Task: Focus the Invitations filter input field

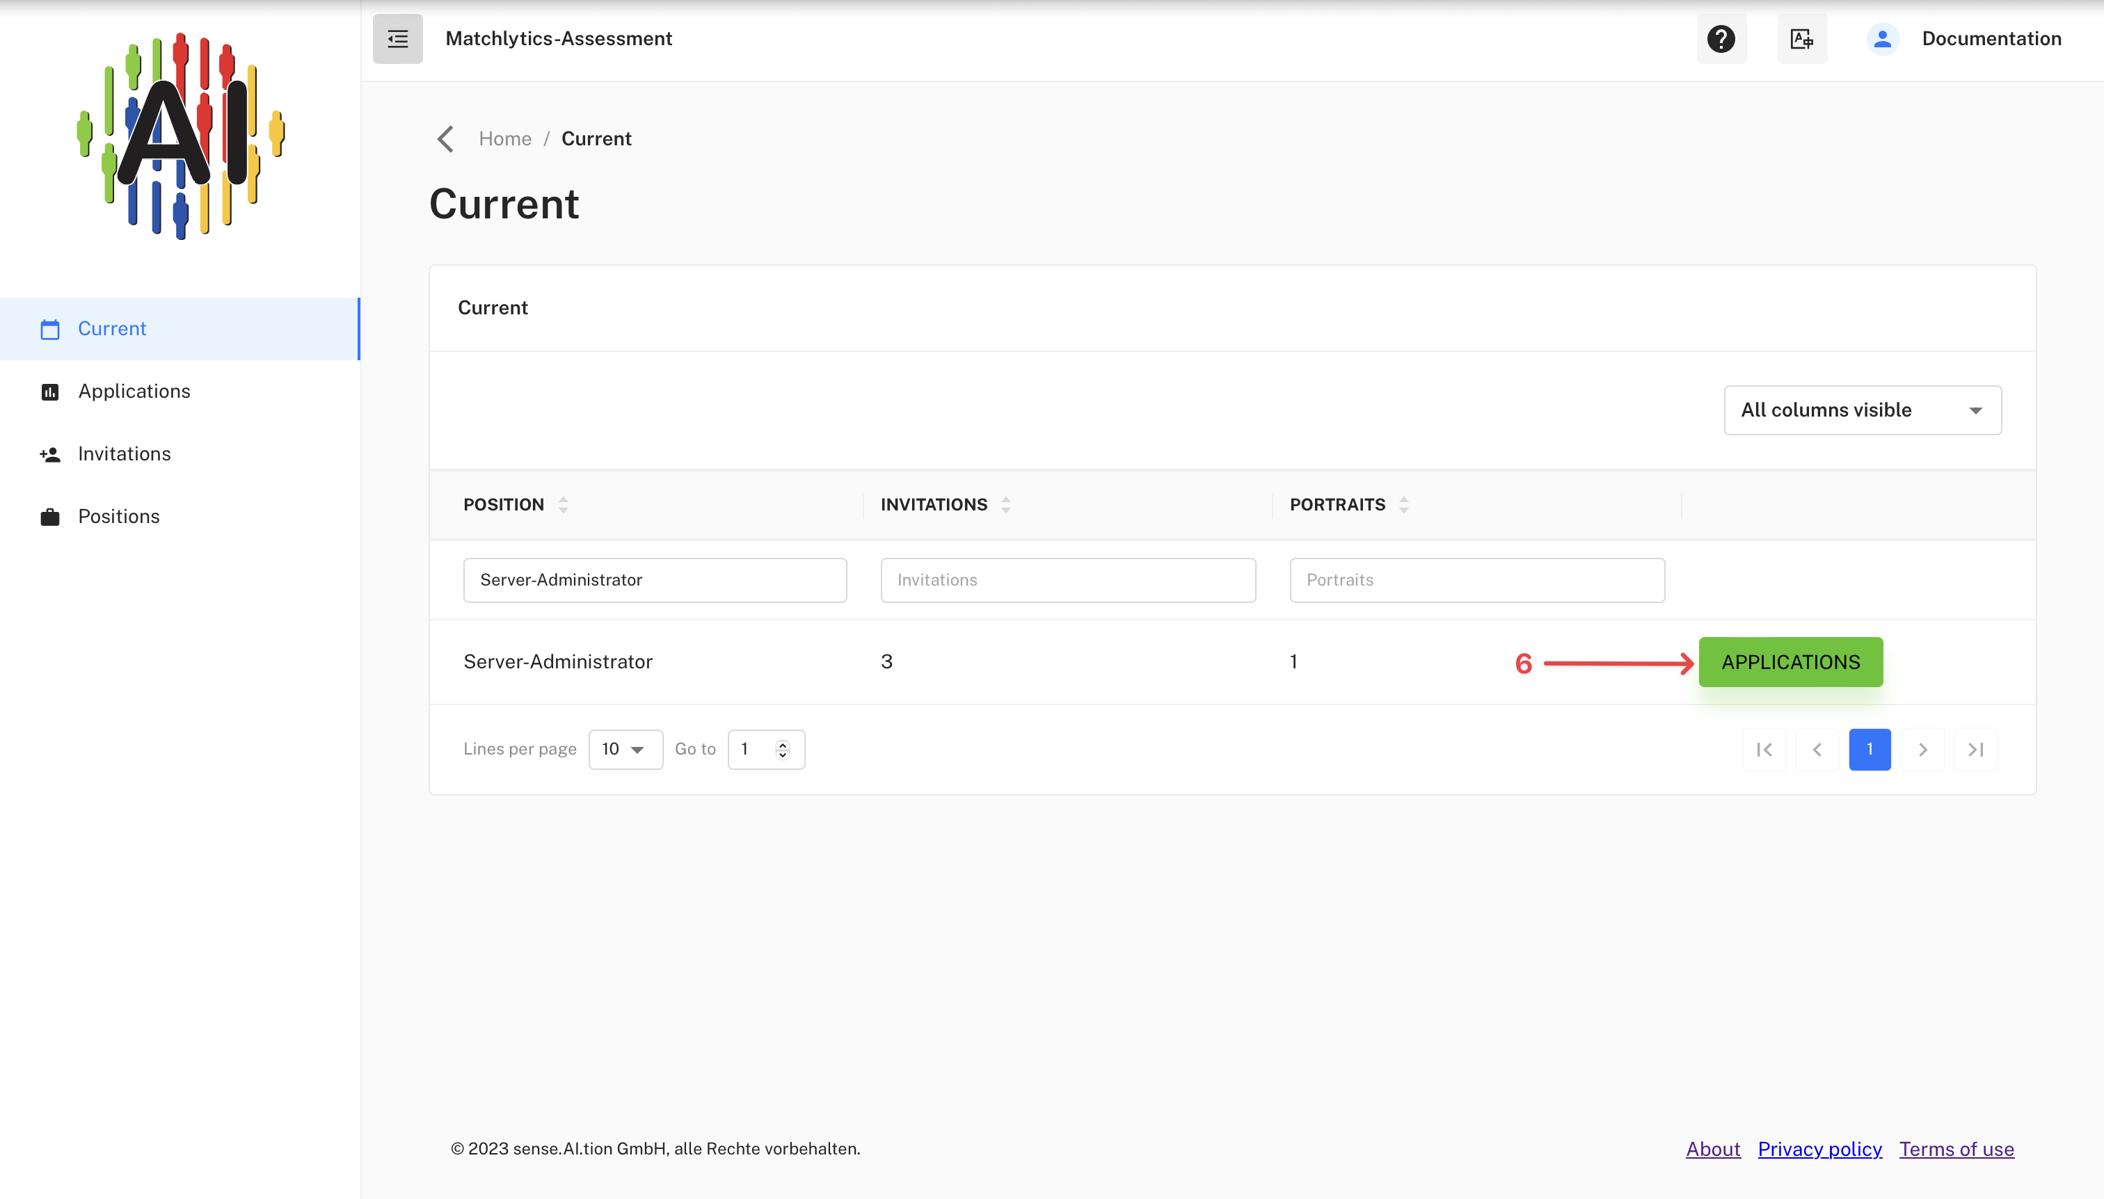Action: click(1067, 580)
